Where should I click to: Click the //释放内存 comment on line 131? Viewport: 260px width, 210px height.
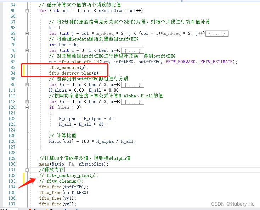coord(52,170)
